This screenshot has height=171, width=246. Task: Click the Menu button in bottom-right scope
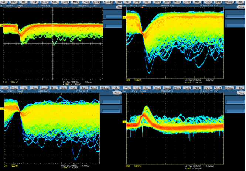click(x=240, y=92)
